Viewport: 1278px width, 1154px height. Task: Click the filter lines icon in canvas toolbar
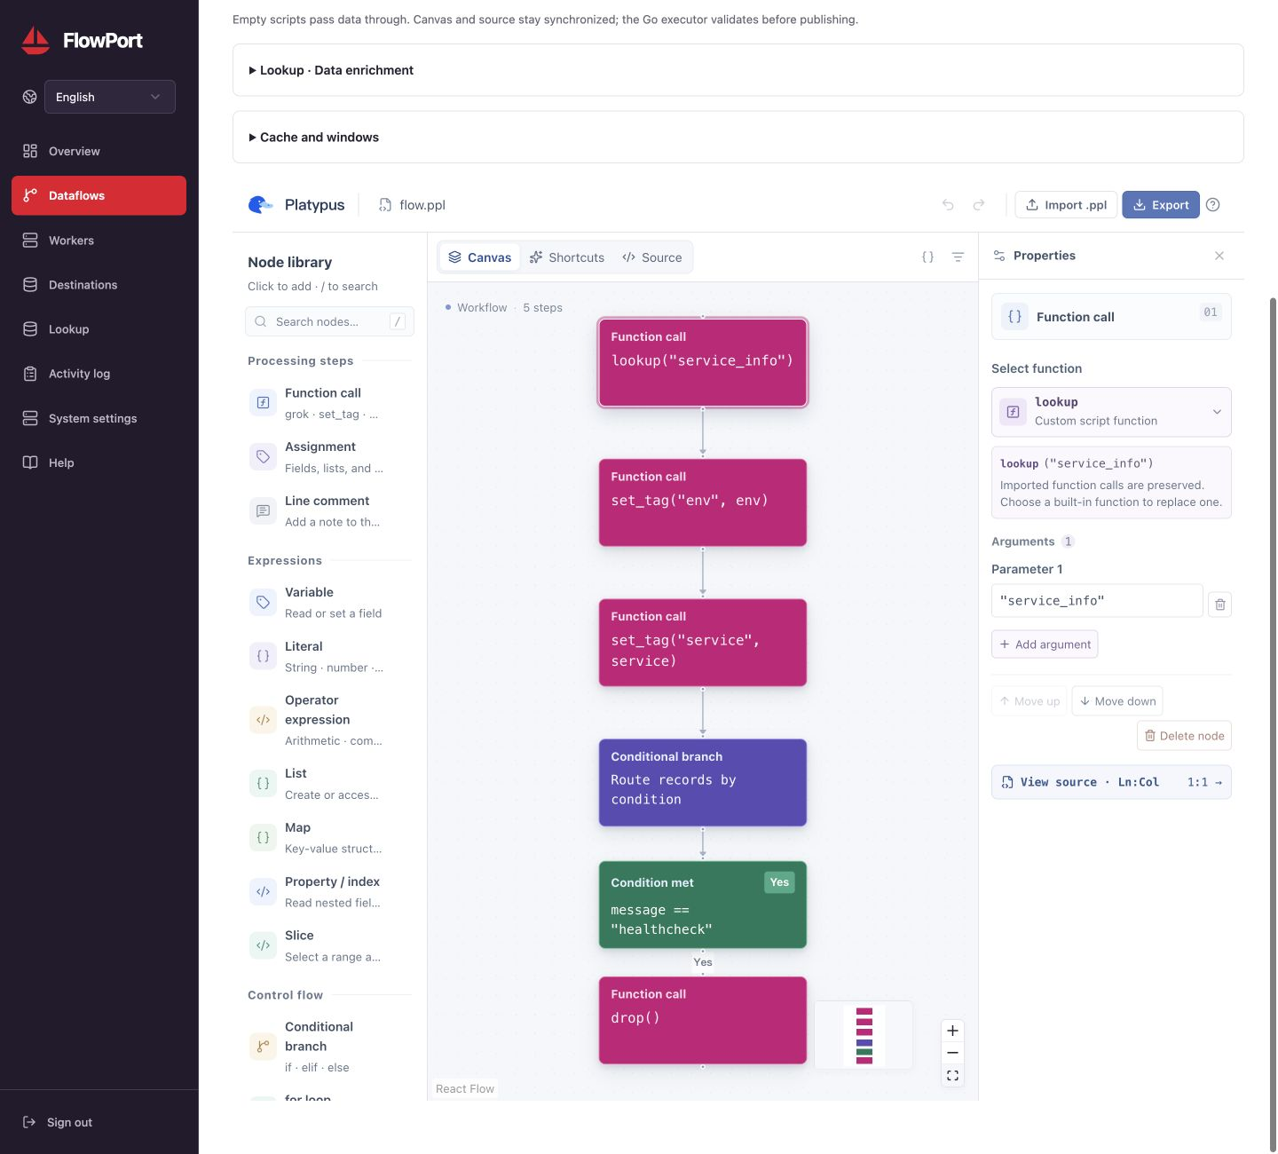[958, 257]
